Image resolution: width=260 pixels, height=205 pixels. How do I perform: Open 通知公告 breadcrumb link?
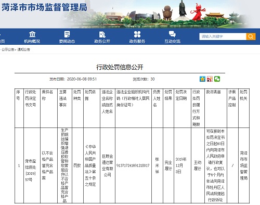[23, 49]
